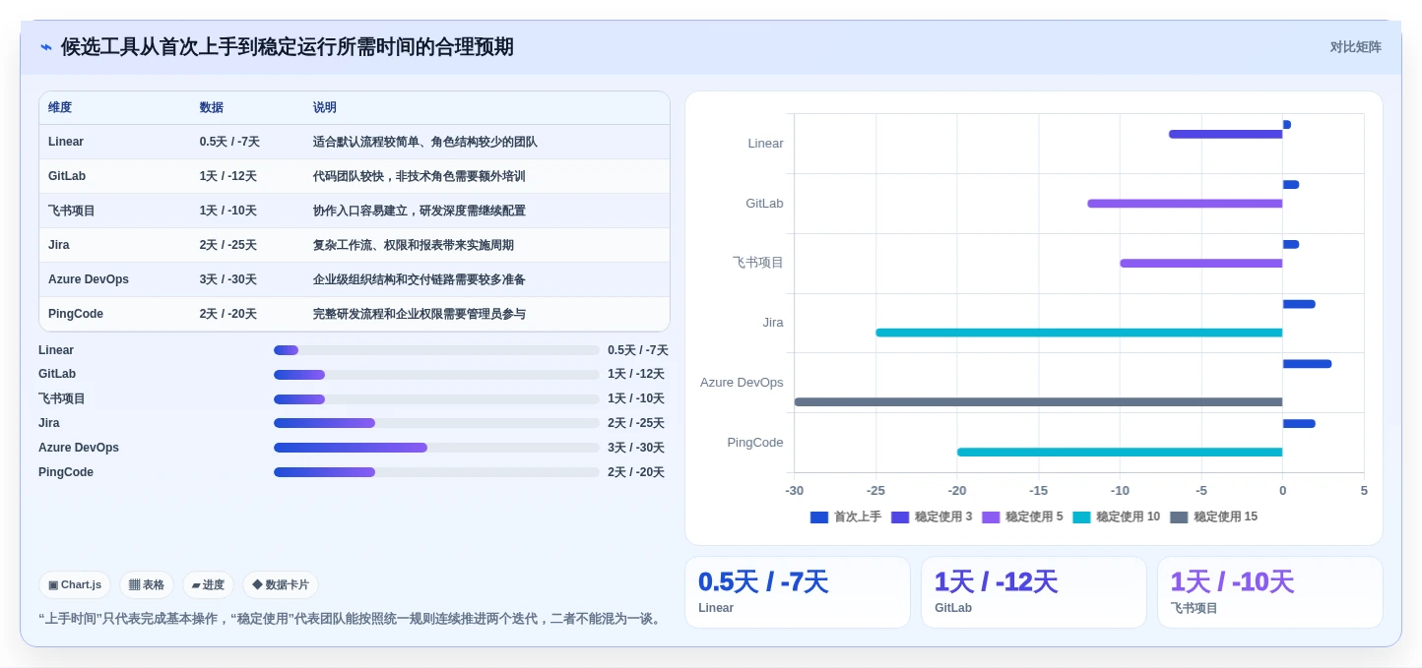Click the GitLab progress bar
The height and width of the screenshot is (668, 1422).
tap(436, 375)
